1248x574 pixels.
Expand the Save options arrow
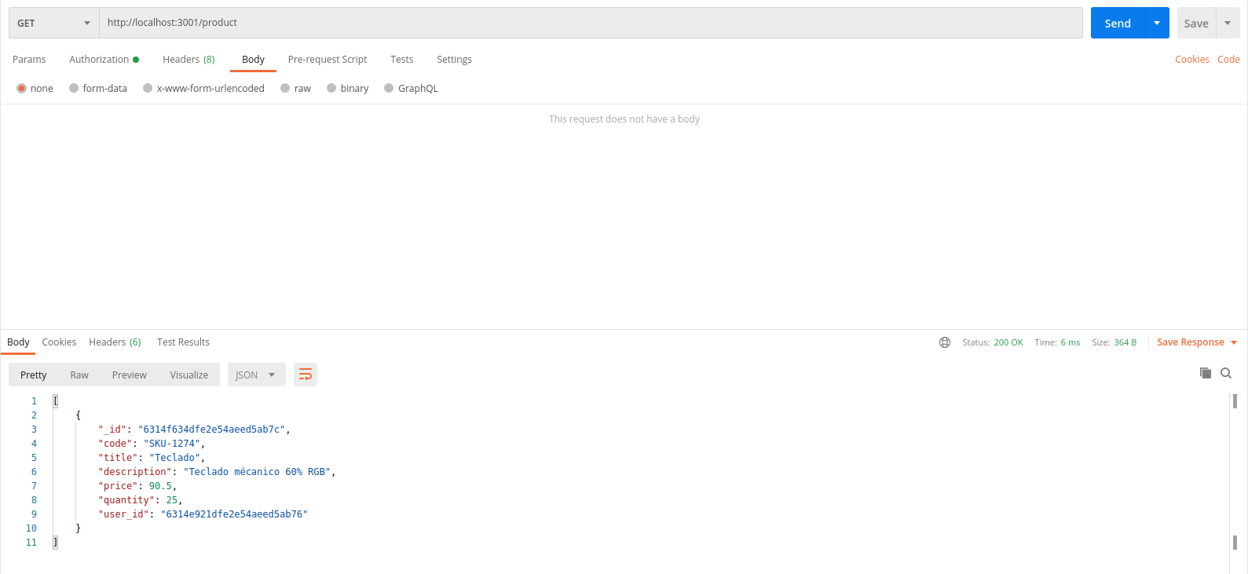pyautogui.click(x=1228, y=23)
